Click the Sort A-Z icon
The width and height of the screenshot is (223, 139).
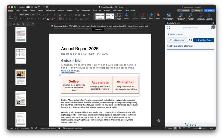84,15
